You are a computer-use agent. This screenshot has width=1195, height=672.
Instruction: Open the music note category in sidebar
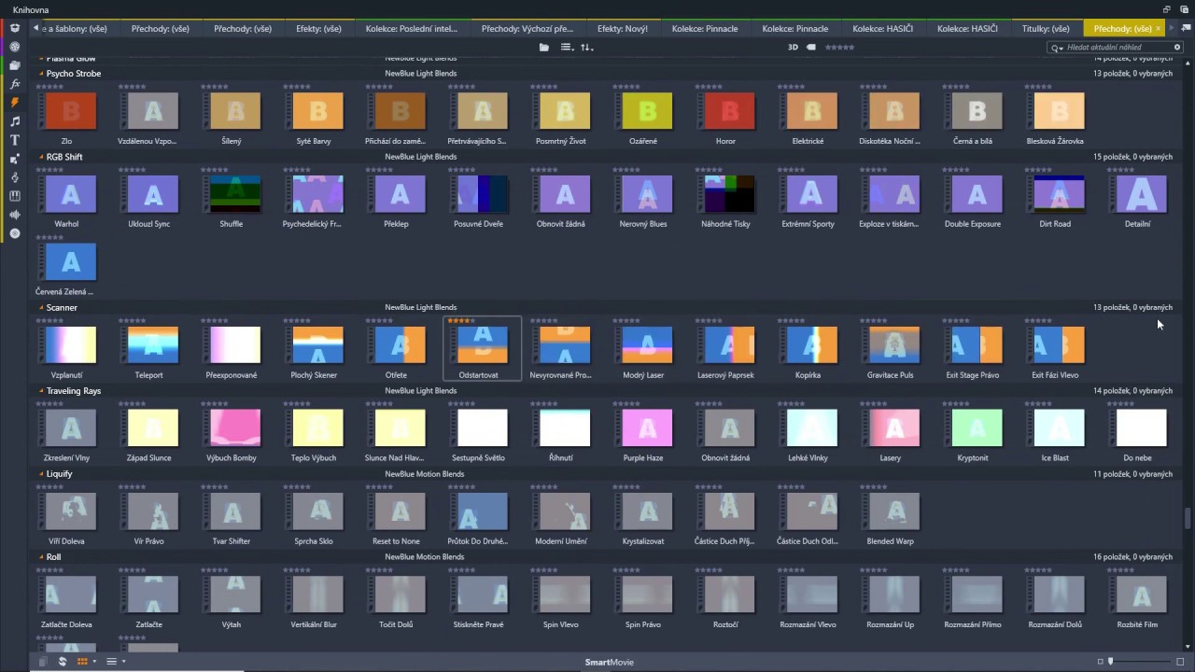point(15,121)
